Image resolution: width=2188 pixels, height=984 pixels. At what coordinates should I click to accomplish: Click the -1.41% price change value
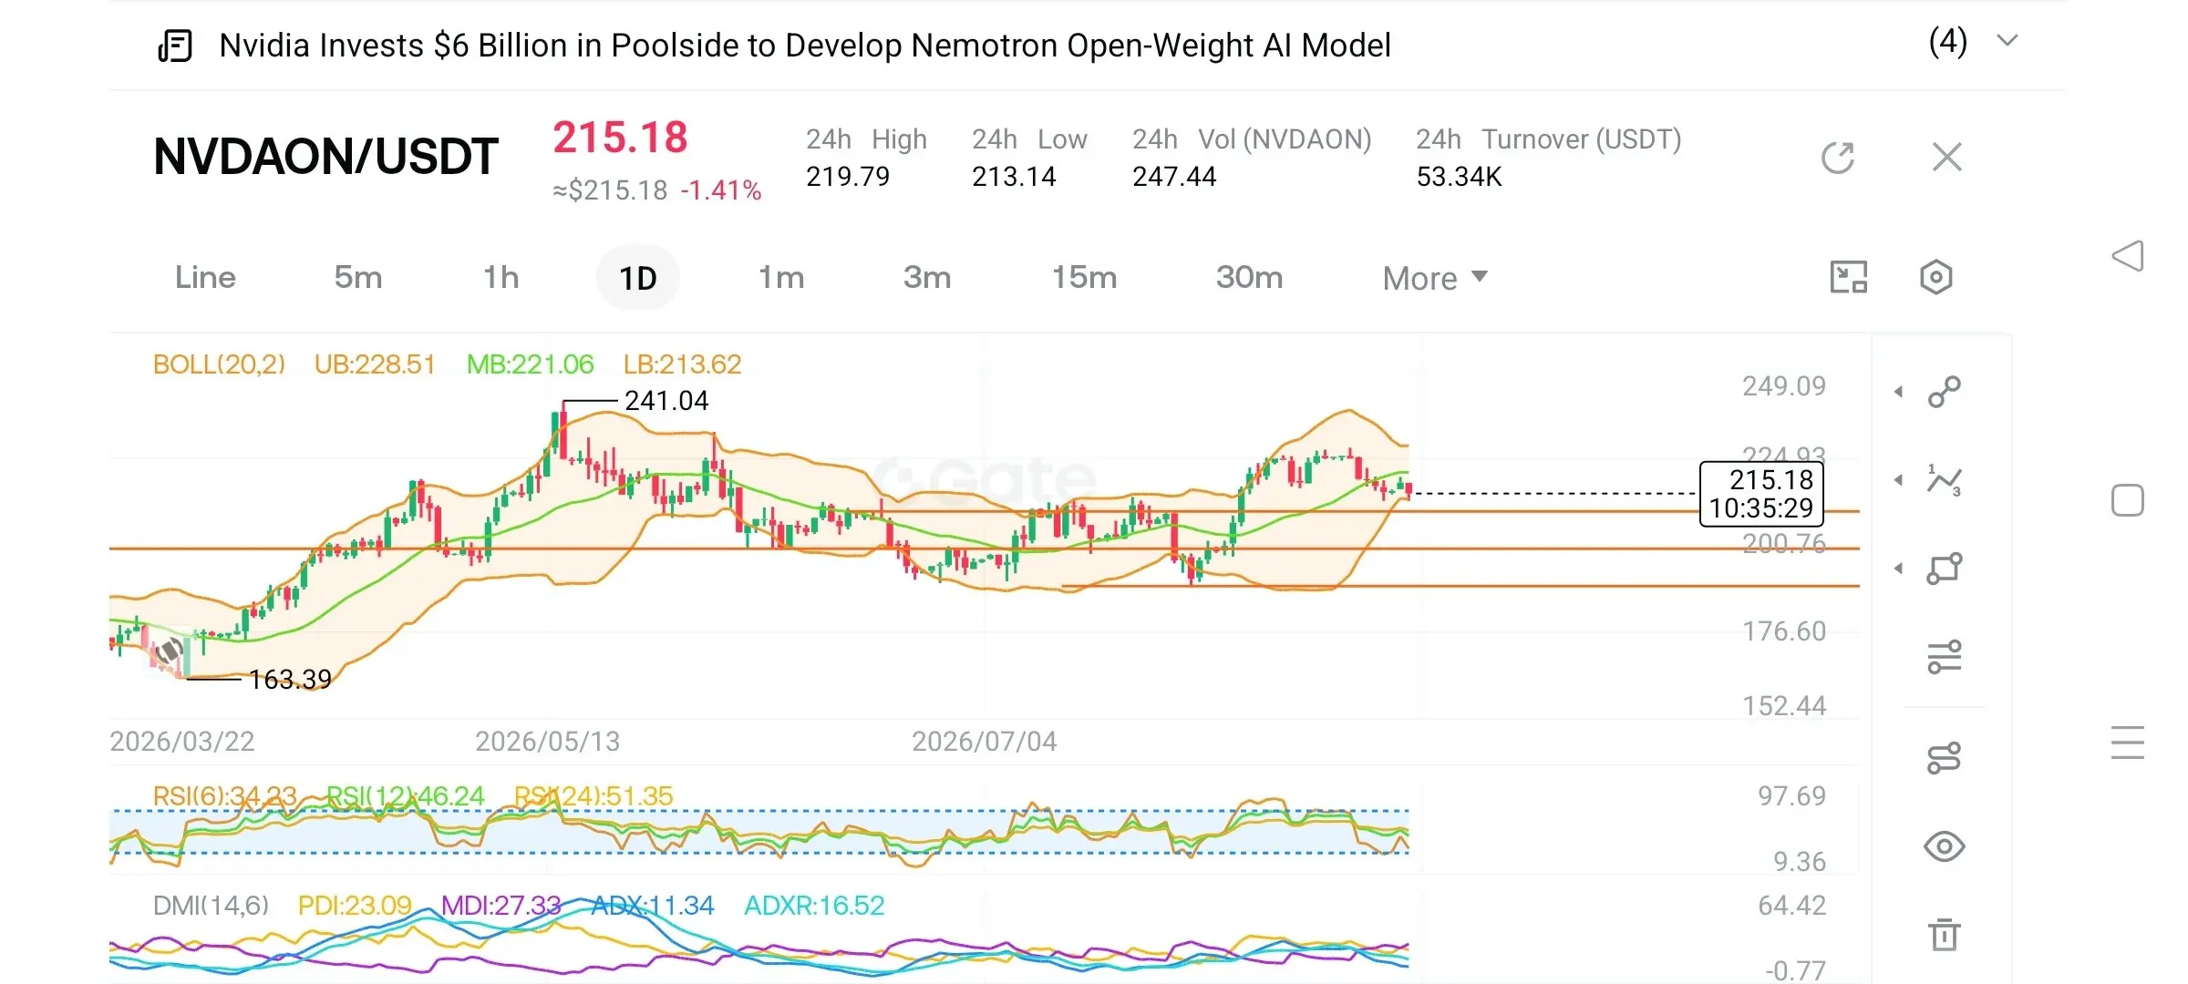coord(721,190)
